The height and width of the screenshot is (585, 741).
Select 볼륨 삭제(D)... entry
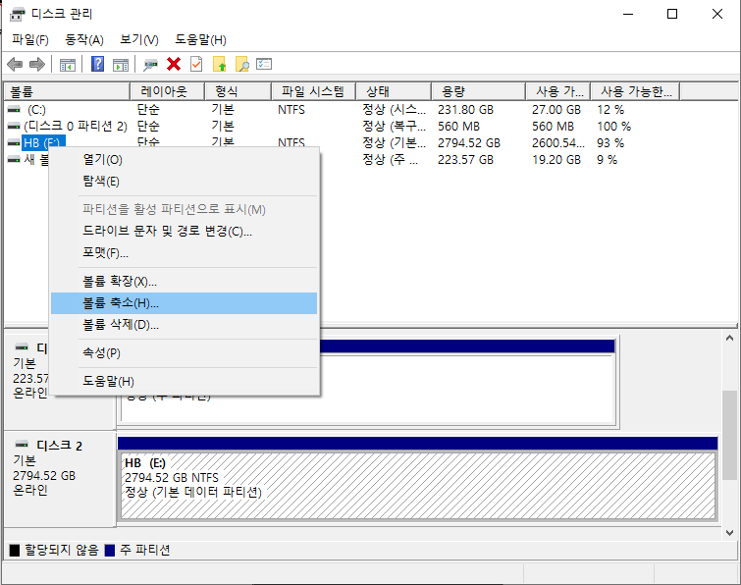[184, 325]
